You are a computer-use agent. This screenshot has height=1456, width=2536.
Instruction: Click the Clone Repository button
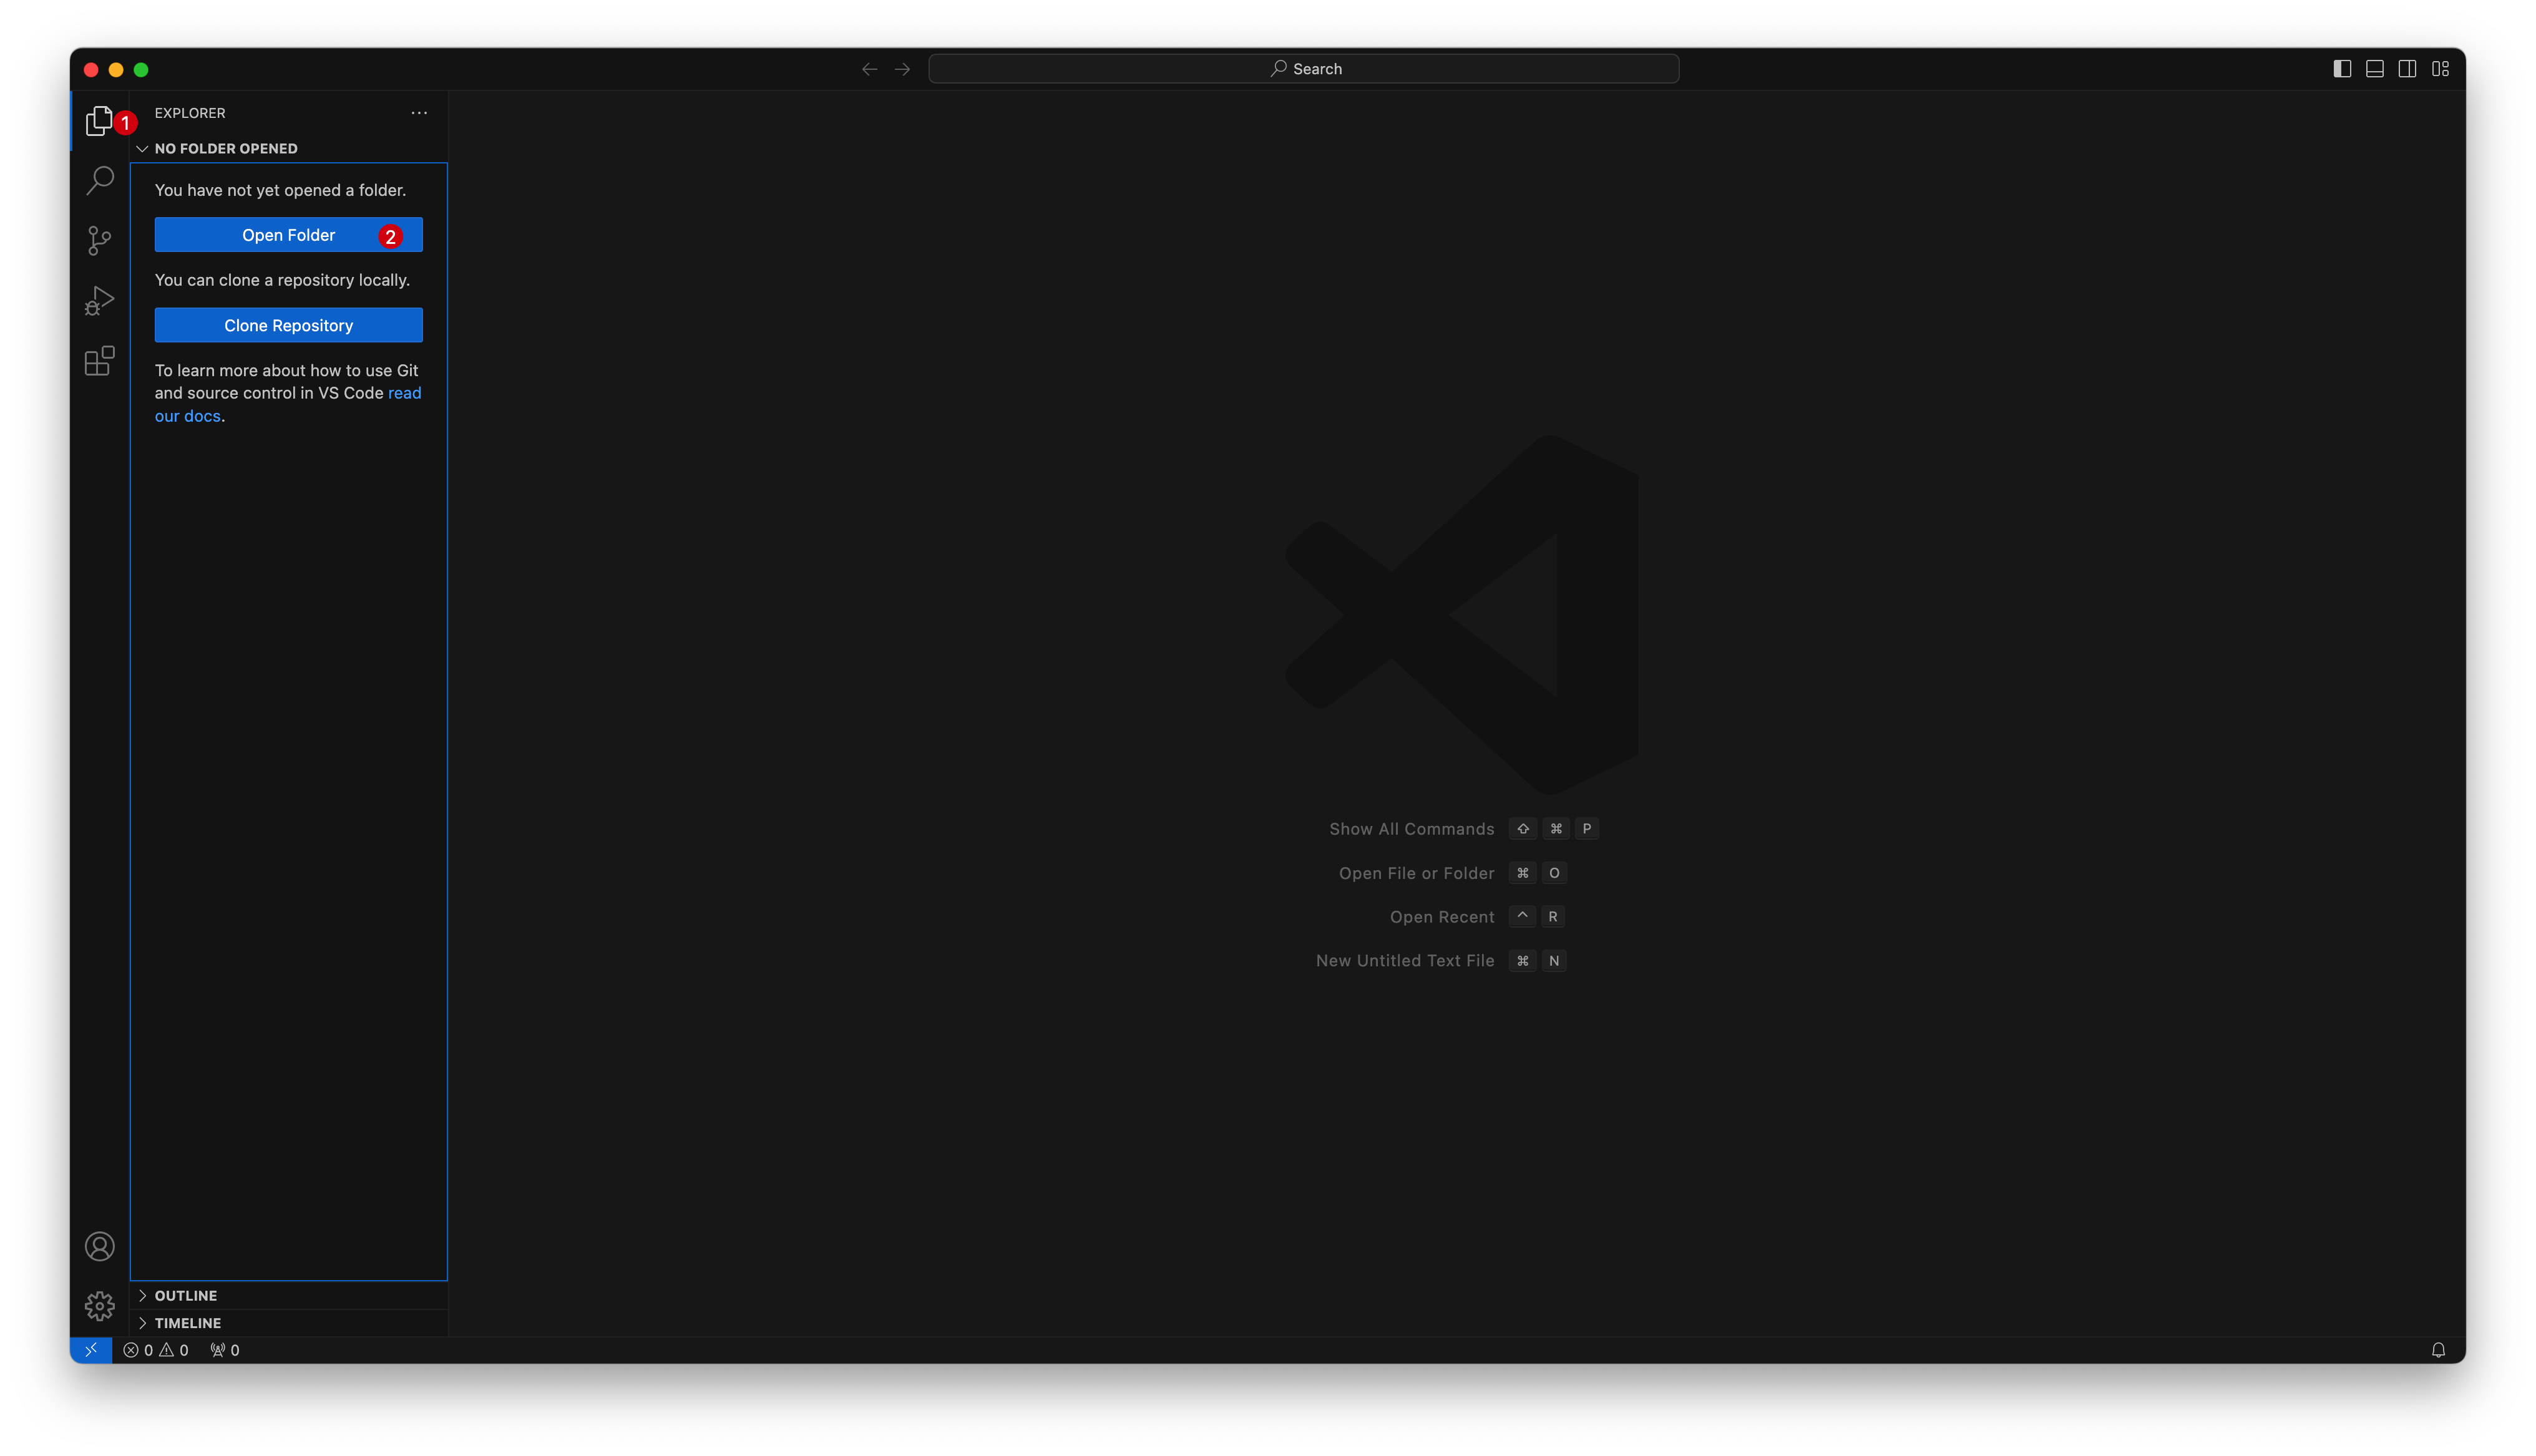[288, 325]
